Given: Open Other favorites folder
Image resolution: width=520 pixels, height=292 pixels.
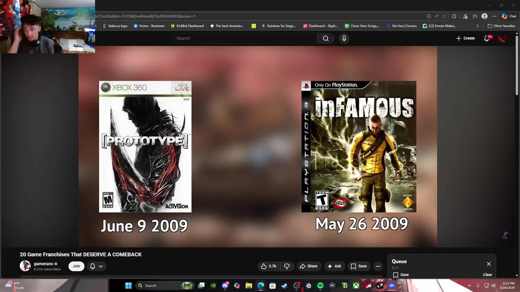Looking at the screenshot, I should [x=501, y=26].
